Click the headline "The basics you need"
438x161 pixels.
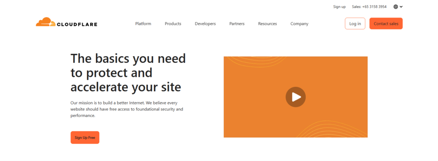pos(128,58)
